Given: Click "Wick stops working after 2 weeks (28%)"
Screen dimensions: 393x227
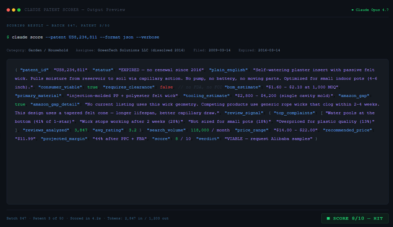Looking at the screenshot, I should (132, 122).
